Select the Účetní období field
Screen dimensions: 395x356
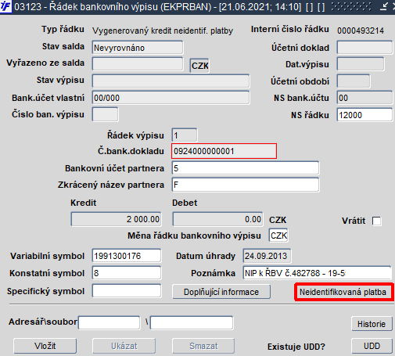[354, 81]
